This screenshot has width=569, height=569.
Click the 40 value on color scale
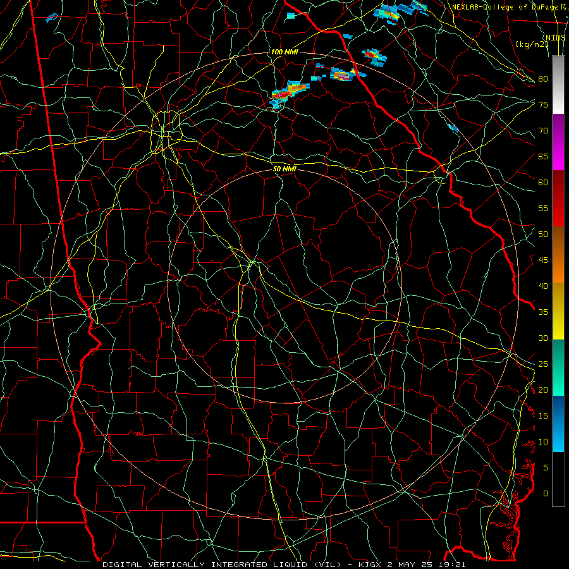(543, 286)
